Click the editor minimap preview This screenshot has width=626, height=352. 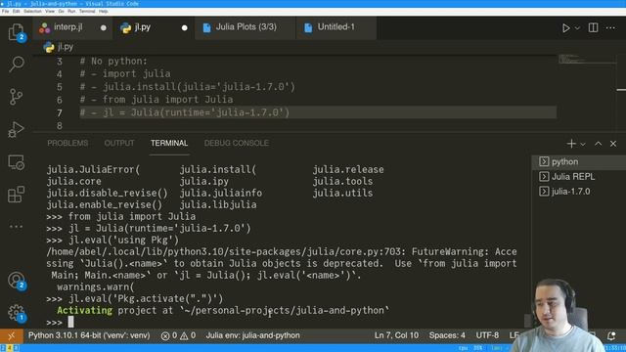click(587, 60)
